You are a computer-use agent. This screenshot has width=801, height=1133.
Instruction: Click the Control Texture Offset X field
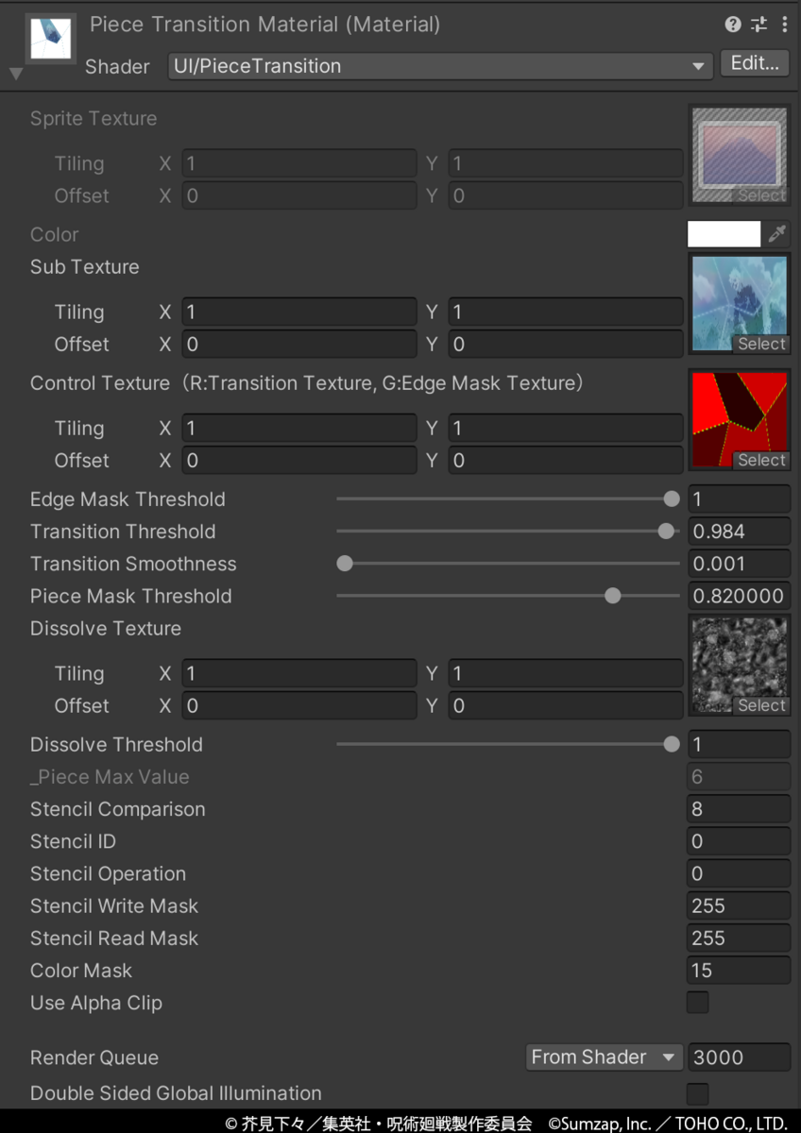click(298, 461)
